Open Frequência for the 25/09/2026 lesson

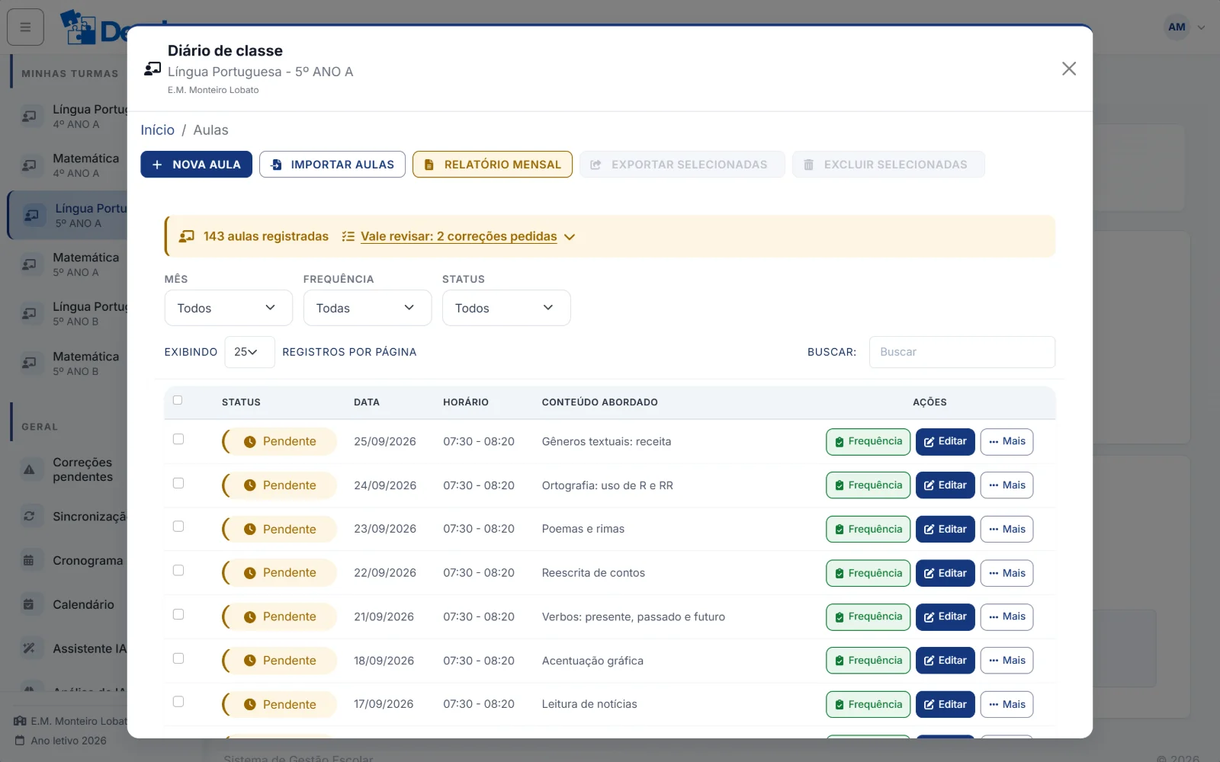(868, 442)
